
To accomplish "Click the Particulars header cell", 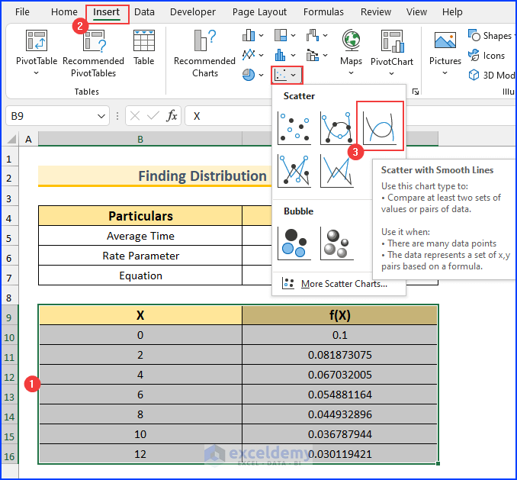I will (140, 216).
